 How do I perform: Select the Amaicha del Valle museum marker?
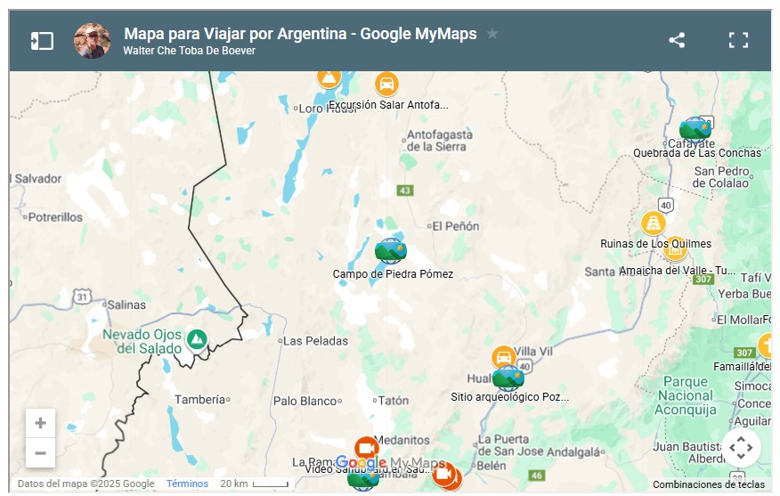click(x=675, y=248)
